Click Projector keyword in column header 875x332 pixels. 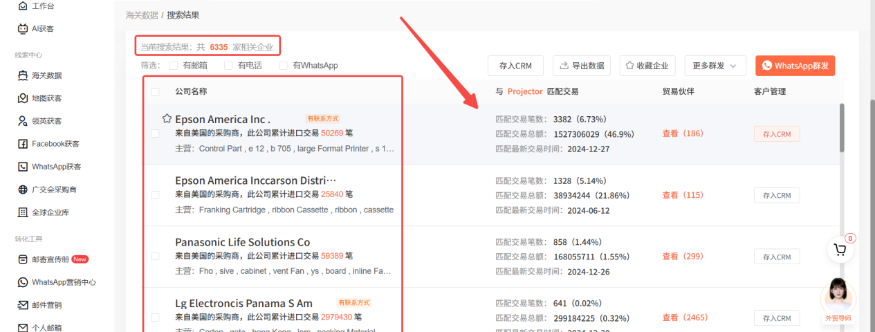coord(525,91)
